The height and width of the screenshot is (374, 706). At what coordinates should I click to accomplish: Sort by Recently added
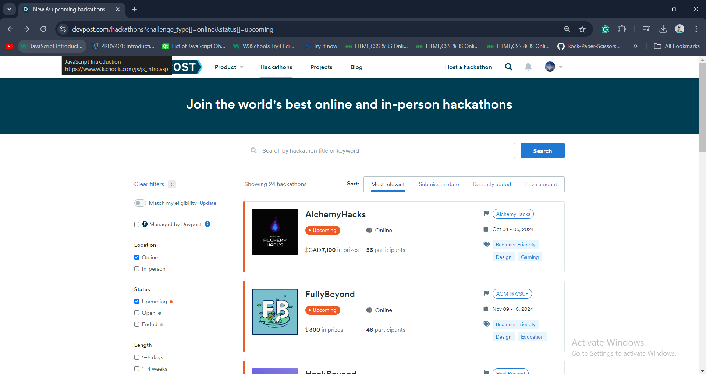point(492,184)
